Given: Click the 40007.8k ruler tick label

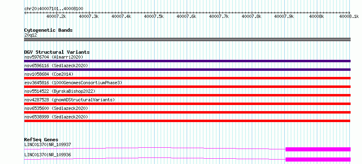Looking at the screenshot, I should (252, 16).
